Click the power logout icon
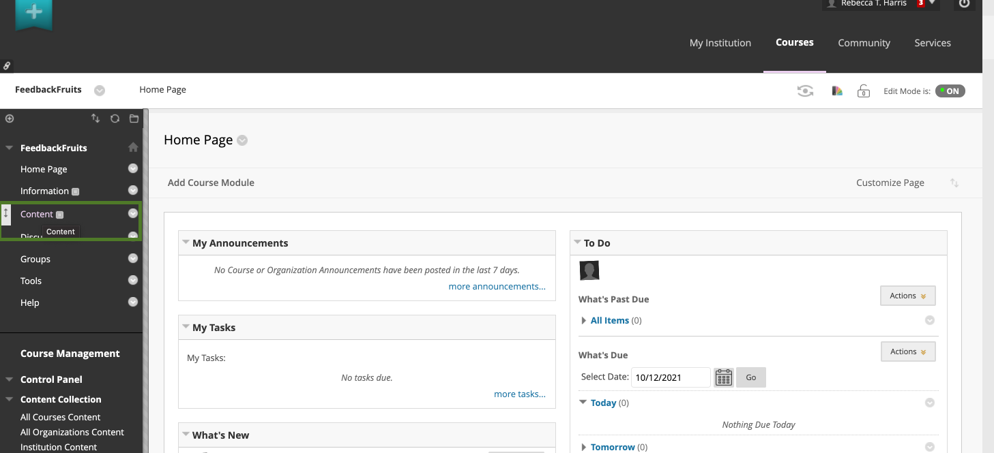Image resolution: width=994 pixels, height=453 pixels. coord(964,4)
